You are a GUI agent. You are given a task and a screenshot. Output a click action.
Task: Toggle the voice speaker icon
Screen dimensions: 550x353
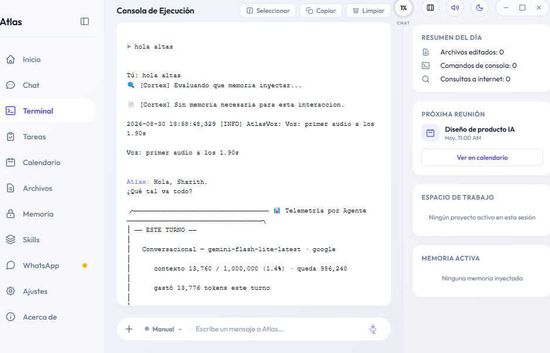point(455,8)
